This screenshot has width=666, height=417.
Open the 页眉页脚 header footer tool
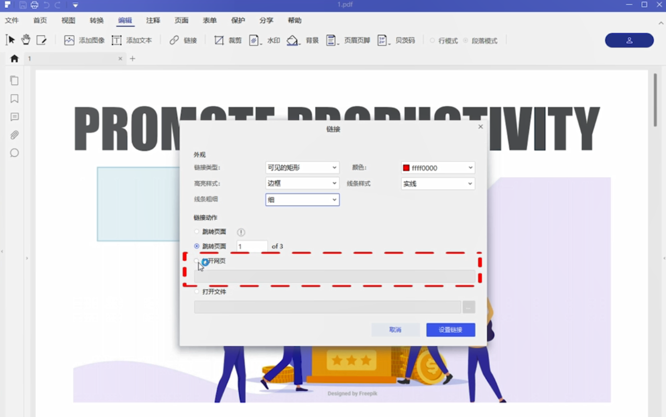[x=331, y=40]
